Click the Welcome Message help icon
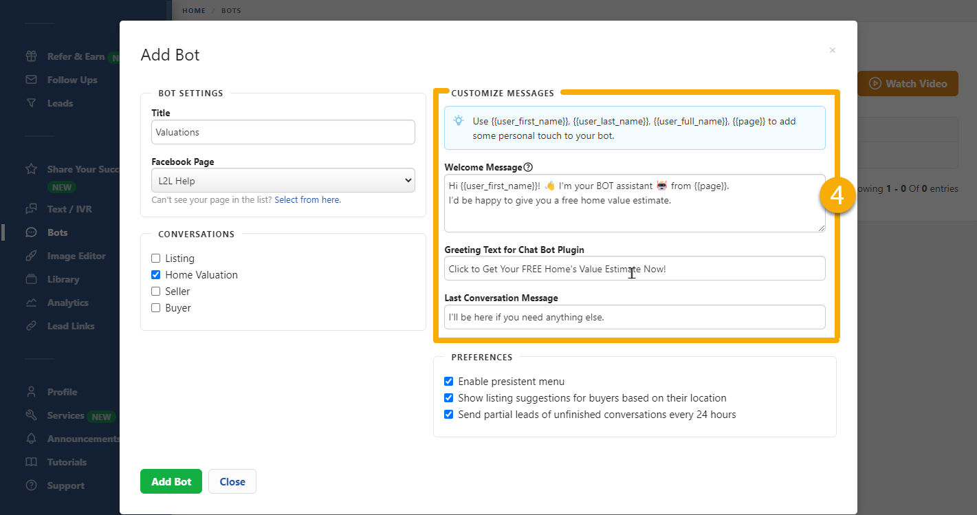The image size is (977, 515). [x=528, y=167]
